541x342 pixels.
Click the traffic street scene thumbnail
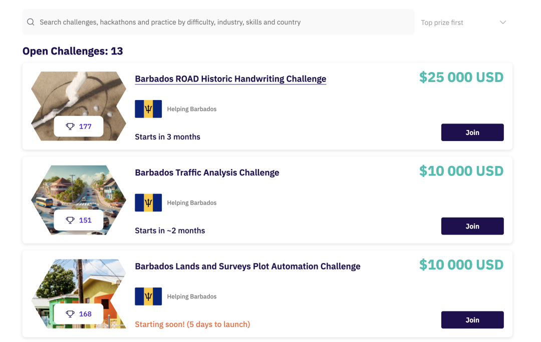click(x=79, y=190)
